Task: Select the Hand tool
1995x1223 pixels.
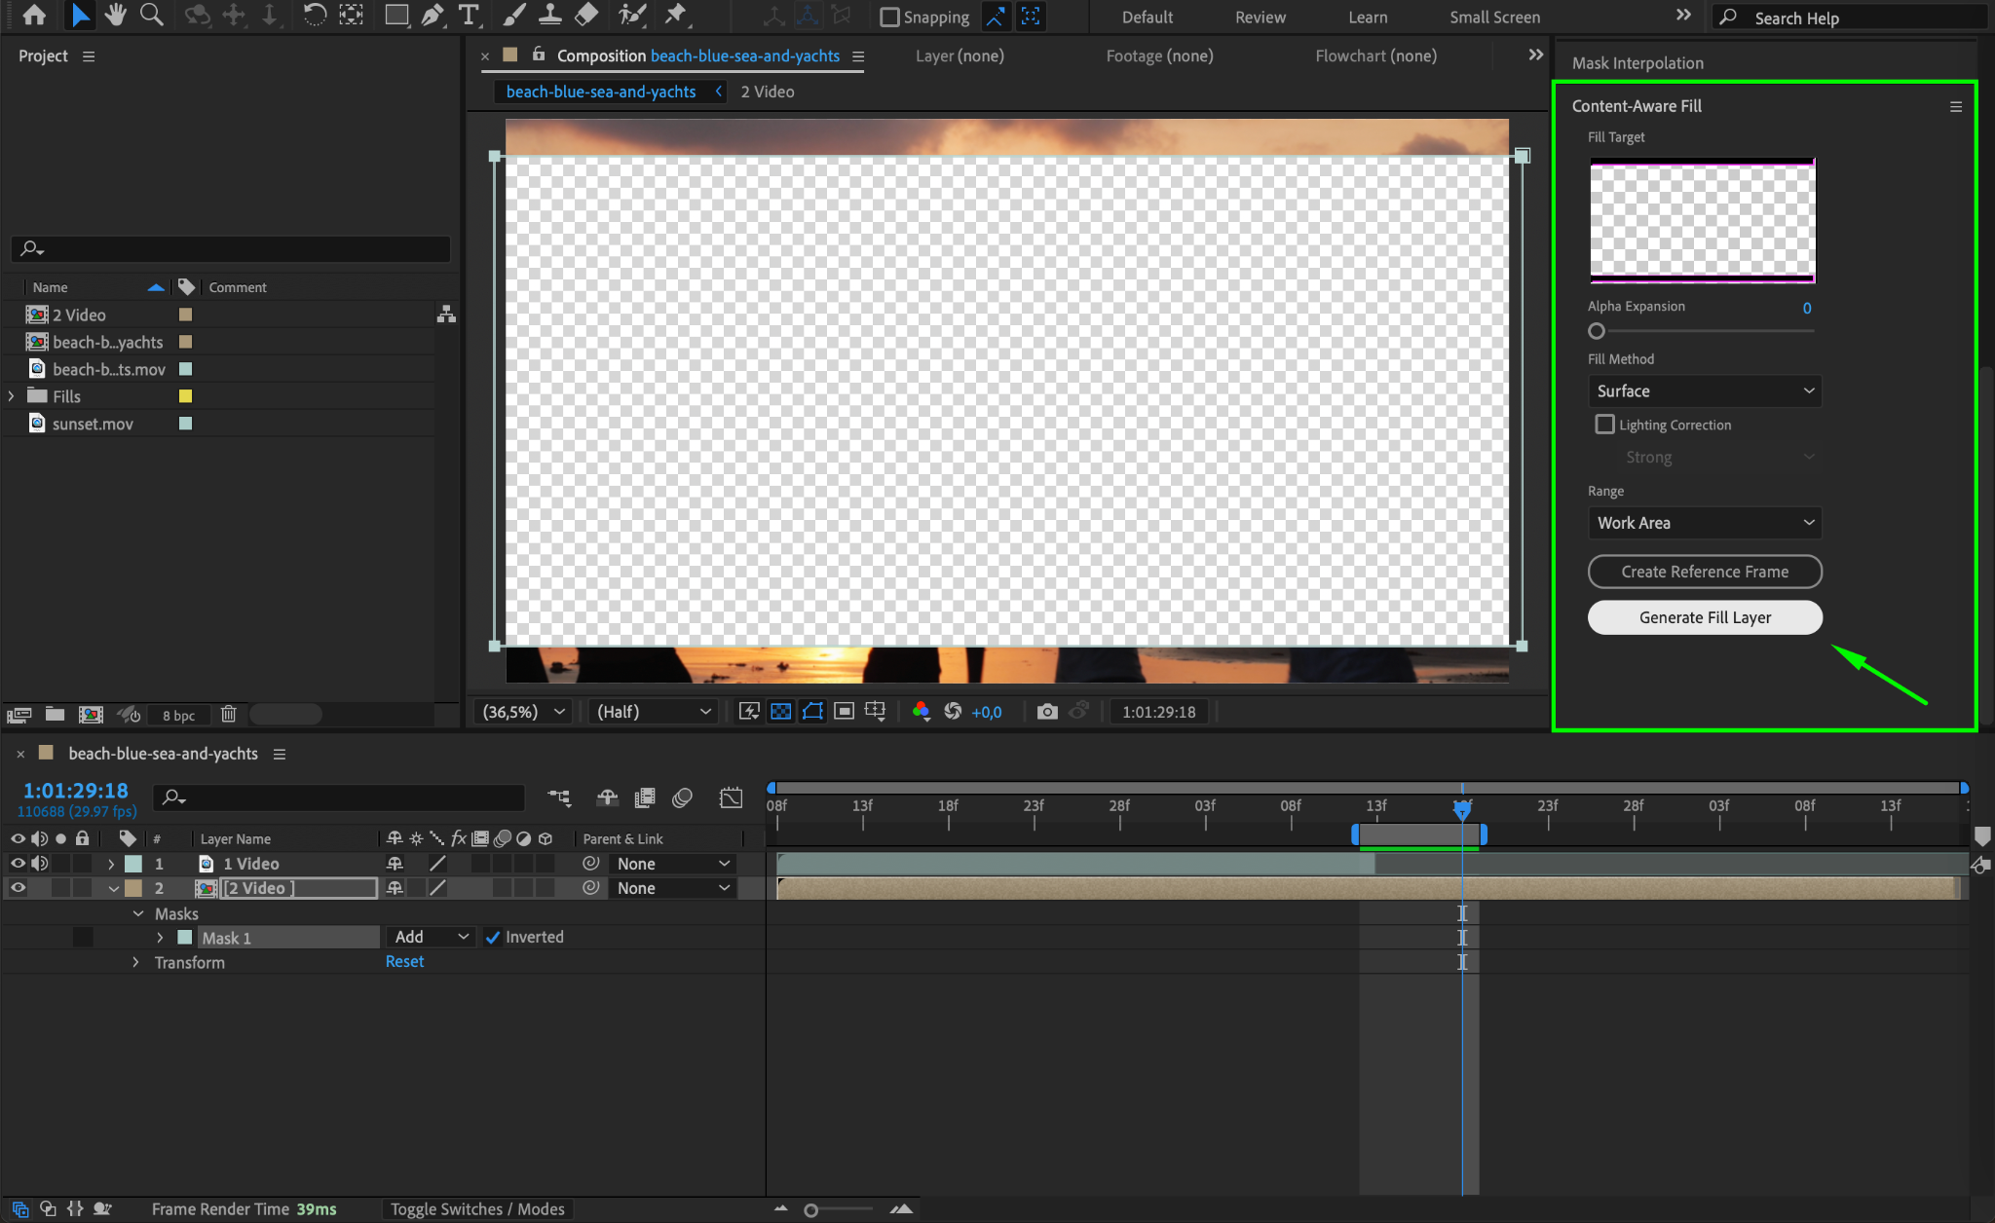Action: pyautogui.click(x=115, y=16)
